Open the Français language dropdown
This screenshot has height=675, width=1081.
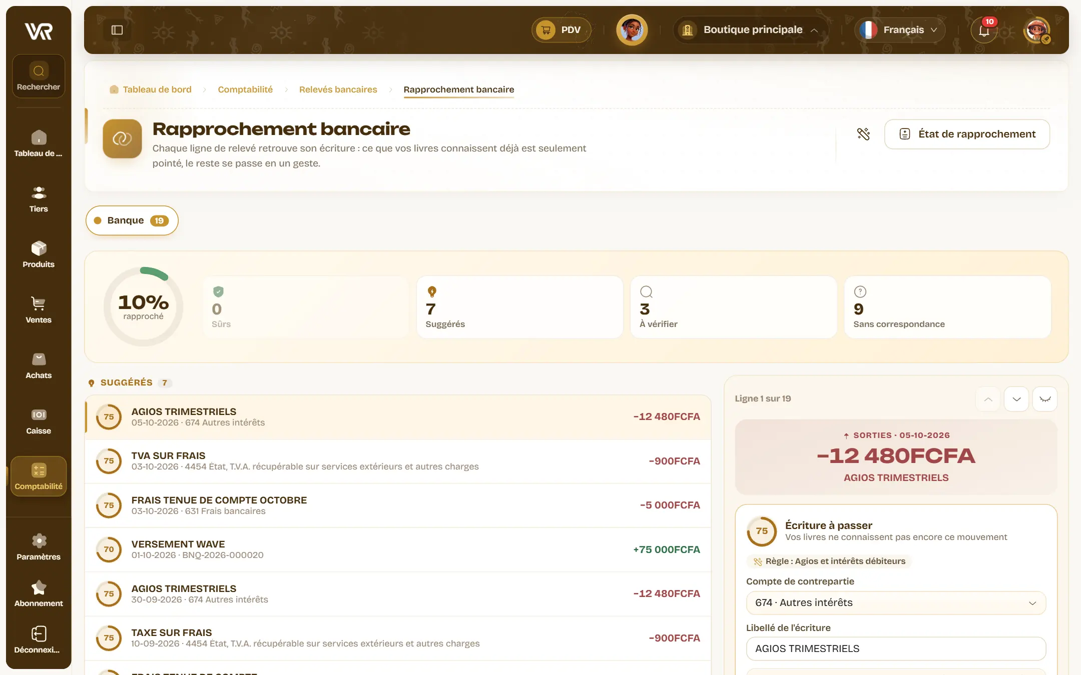coord(900,30)
